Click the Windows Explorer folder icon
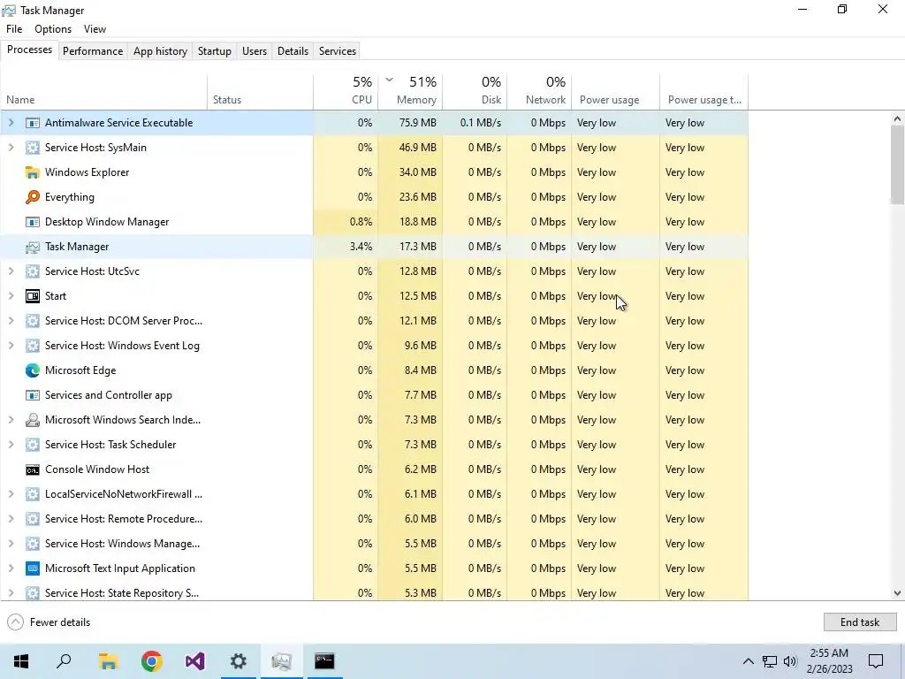Image resolution: width=905 pixels, height=679 pixels. pyautogui.click(x=33, y=172)
